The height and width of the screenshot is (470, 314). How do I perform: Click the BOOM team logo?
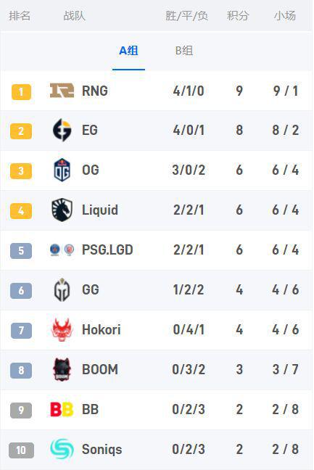pyautogui.click(x=62, y=369)
